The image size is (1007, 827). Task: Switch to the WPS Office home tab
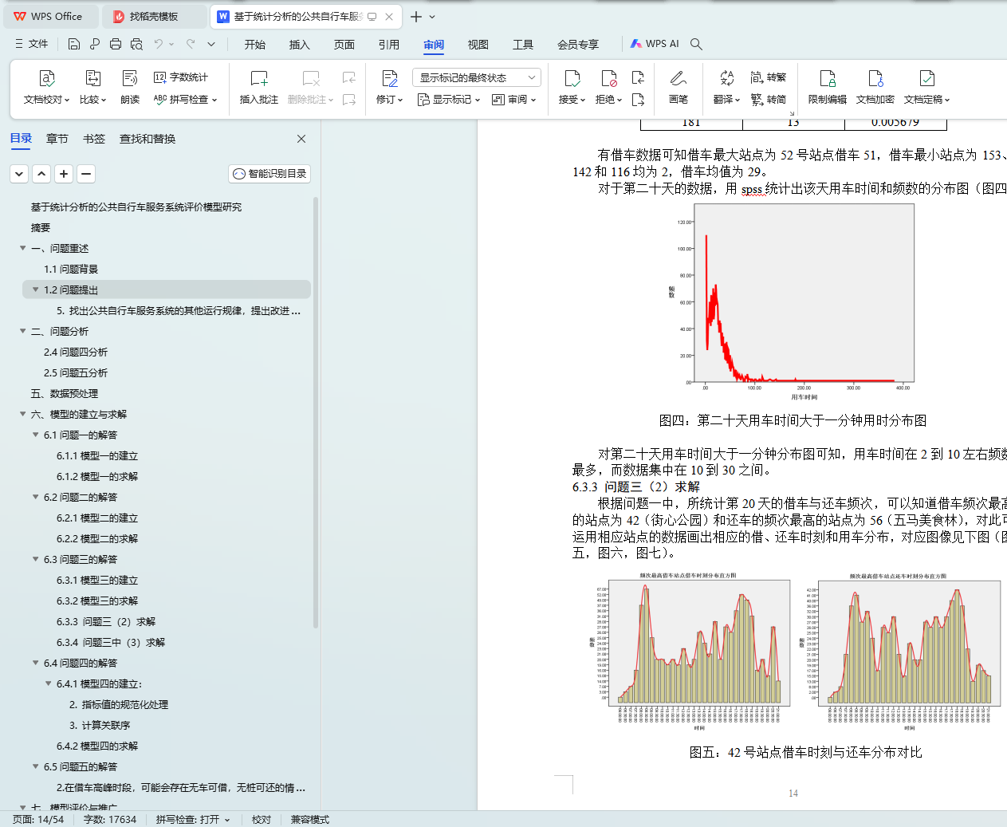tap(50, 16)
